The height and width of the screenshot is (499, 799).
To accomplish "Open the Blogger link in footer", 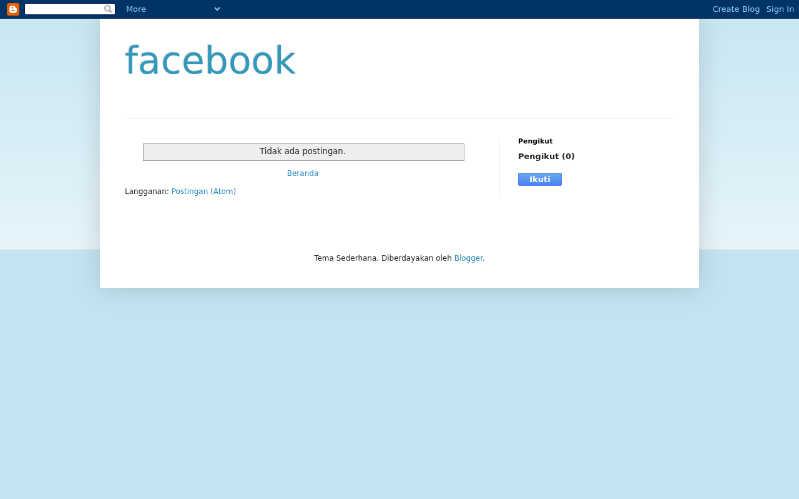I will 468,258.
